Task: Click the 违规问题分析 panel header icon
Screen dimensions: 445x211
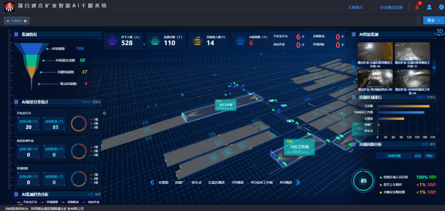Action: tap(354, 144)
